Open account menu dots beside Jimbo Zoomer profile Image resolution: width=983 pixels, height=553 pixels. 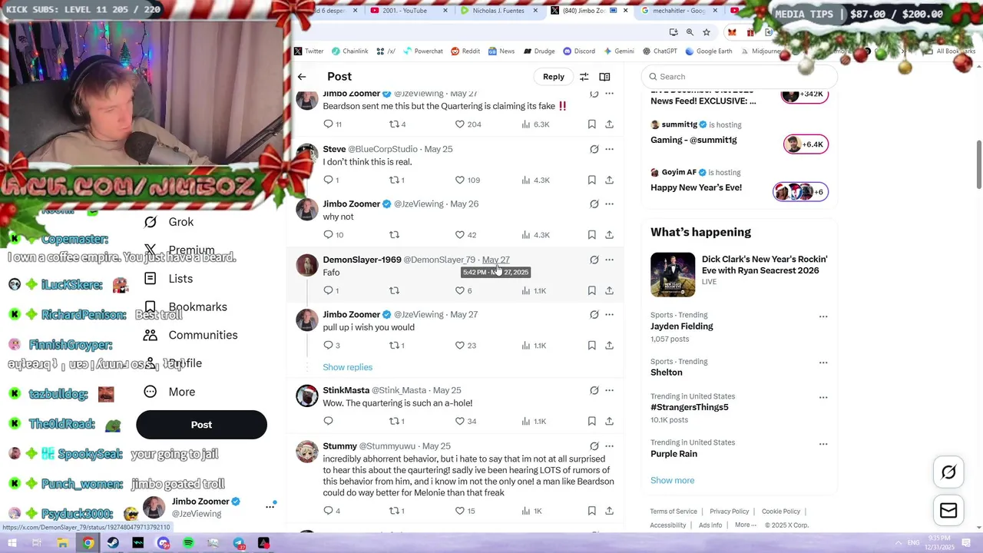coord(270,506)
